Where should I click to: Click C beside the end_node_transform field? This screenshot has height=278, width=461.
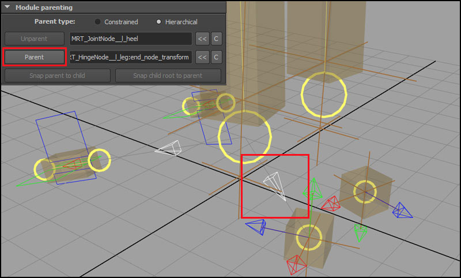216,57
